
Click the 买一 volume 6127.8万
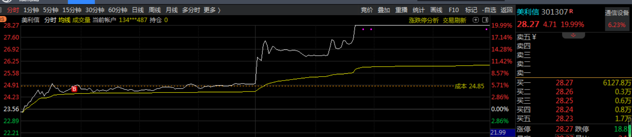[x=617, y=83]
